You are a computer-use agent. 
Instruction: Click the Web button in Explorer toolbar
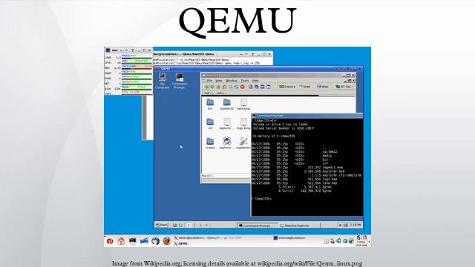click(323, 87)
